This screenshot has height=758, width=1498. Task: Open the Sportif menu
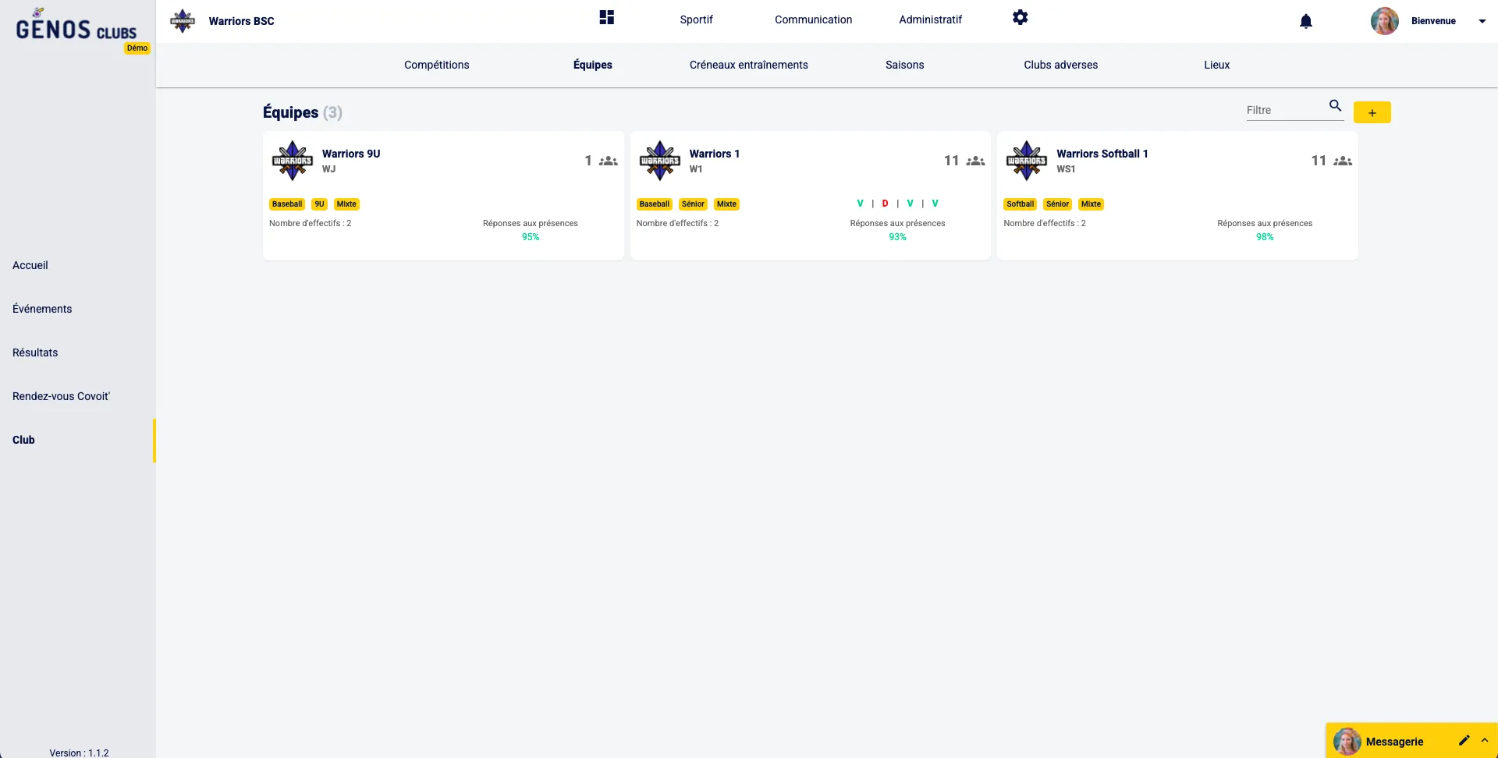[x=696, y=19]
